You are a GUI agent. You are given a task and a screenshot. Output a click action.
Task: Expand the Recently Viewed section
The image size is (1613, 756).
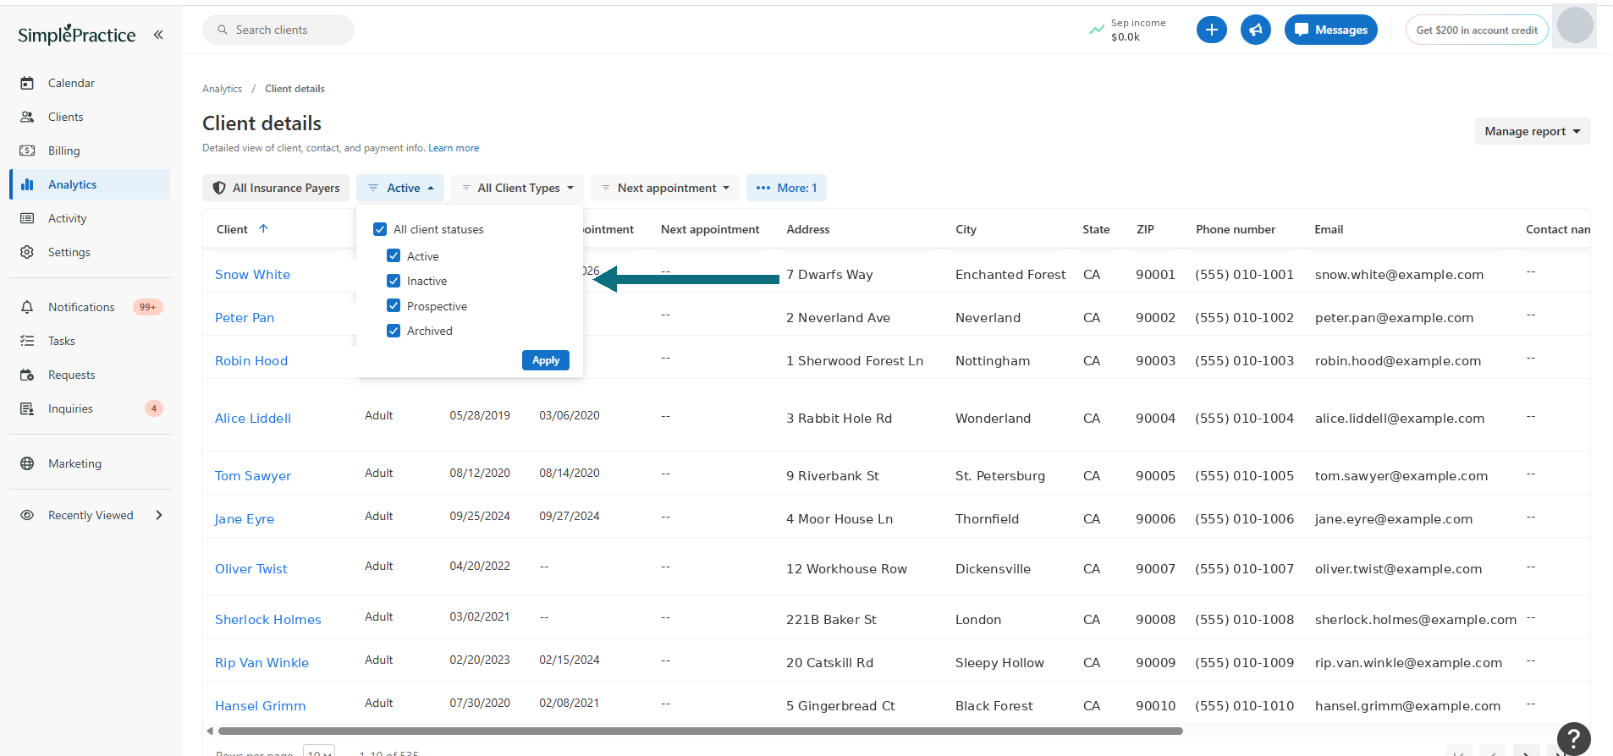coord(159,515)
